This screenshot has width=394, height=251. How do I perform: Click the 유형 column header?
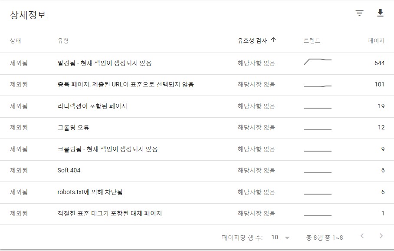63,40
